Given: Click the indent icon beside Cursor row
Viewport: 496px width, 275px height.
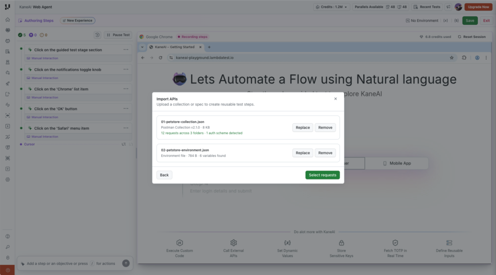Looking at the screenshot, I should click(124, 144).
